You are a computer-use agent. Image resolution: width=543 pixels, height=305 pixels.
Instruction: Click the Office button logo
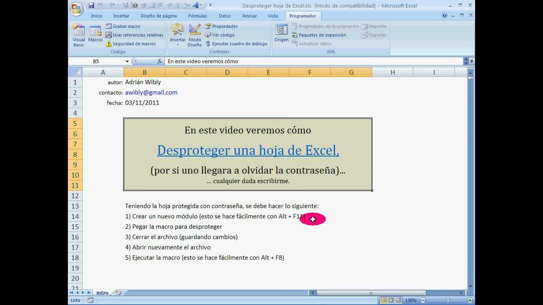(77, 8)
